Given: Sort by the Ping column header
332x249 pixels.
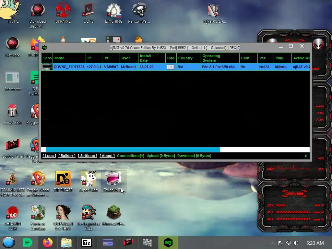Looking at the screenshot, I should (282, 58).
